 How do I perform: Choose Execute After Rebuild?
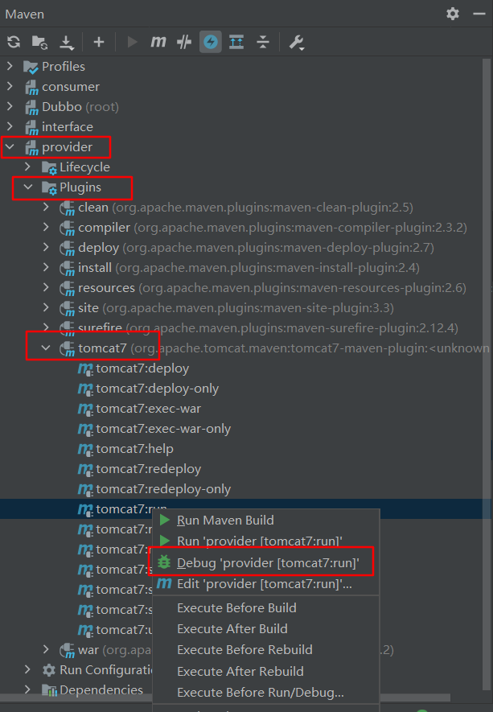pos(265,671)
